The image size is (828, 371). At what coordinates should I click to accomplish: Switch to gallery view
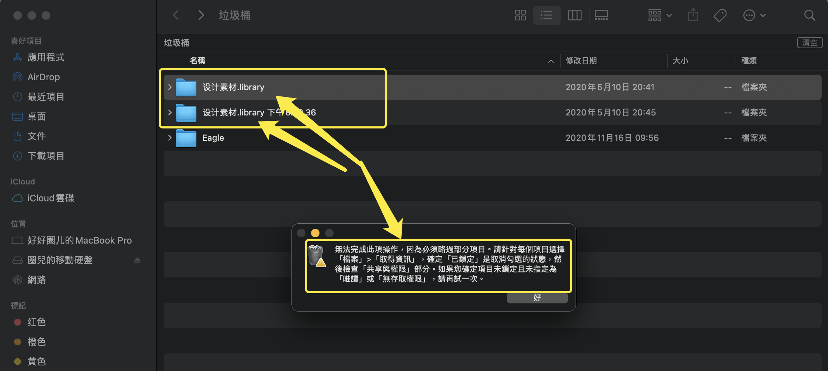tap(601, 15)
